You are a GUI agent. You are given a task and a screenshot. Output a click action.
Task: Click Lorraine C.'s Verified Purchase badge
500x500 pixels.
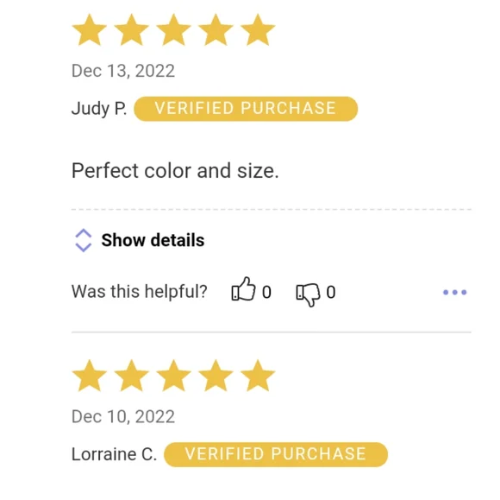click(276, 454)
